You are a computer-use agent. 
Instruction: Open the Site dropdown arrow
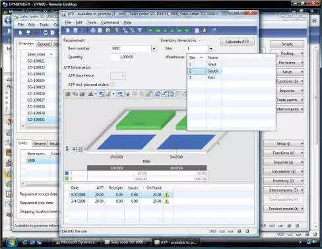[211, 48]
